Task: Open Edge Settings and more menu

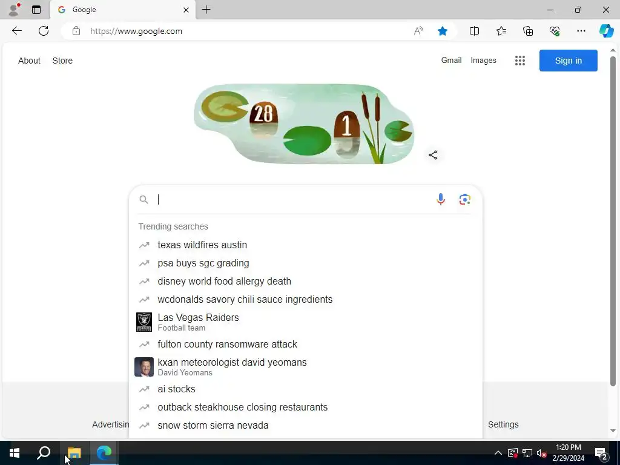Action: [581, 31]
